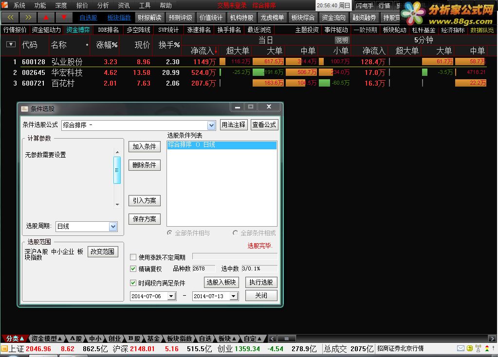
Task: Open 条件选股公式 combo dropdown
Action: coord(212,125)
